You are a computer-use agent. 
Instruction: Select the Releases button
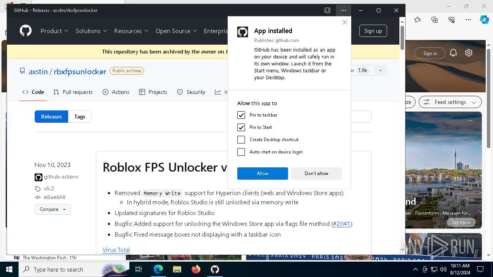point(51,117)
